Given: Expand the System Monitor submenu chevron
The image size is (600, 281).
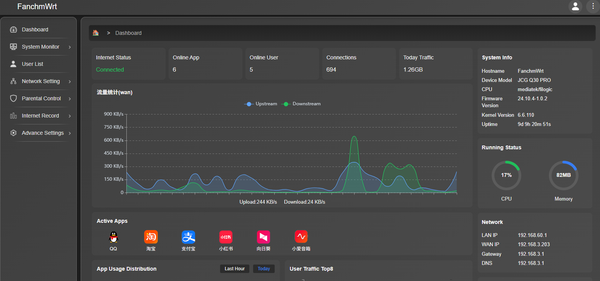Looking at the screenshot, I should coord(70,47).
